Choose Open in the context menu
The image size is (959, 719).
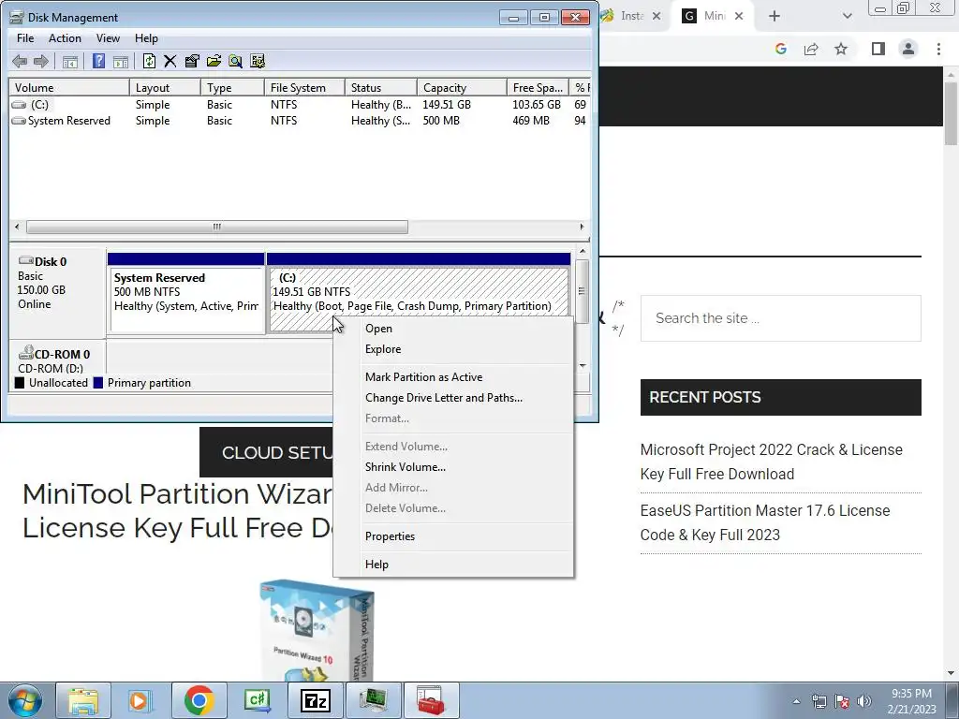point(453,329)
